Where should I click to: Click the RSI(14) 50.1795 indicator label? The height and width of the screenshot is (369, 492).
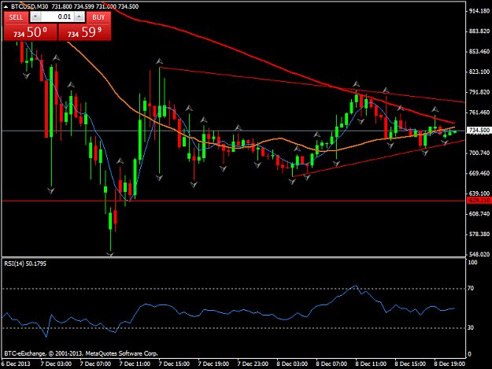tap(25, 264)
